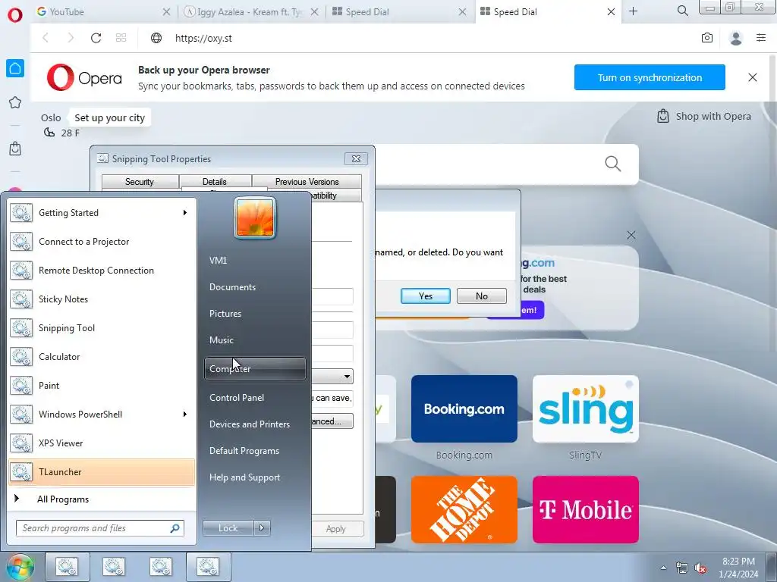Open the Booking.com speed dial tile
777x582 pixels.
(x=464, y=408)
